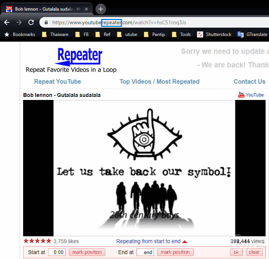
Task: Click mark position next to End at
Action: click(x=175, y=252)
